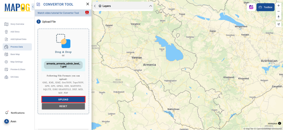Select Process Data in the sidebar
283x130 pixels.
click(x=17, y=47)
